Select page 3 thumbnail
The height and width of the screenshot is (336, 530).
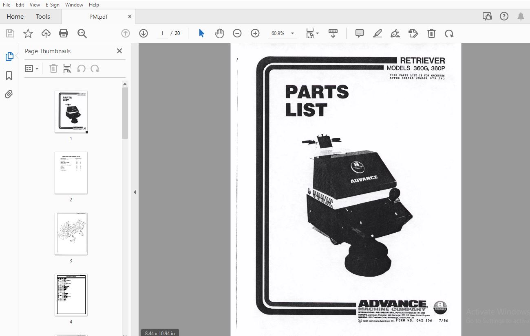coord(71,234)
